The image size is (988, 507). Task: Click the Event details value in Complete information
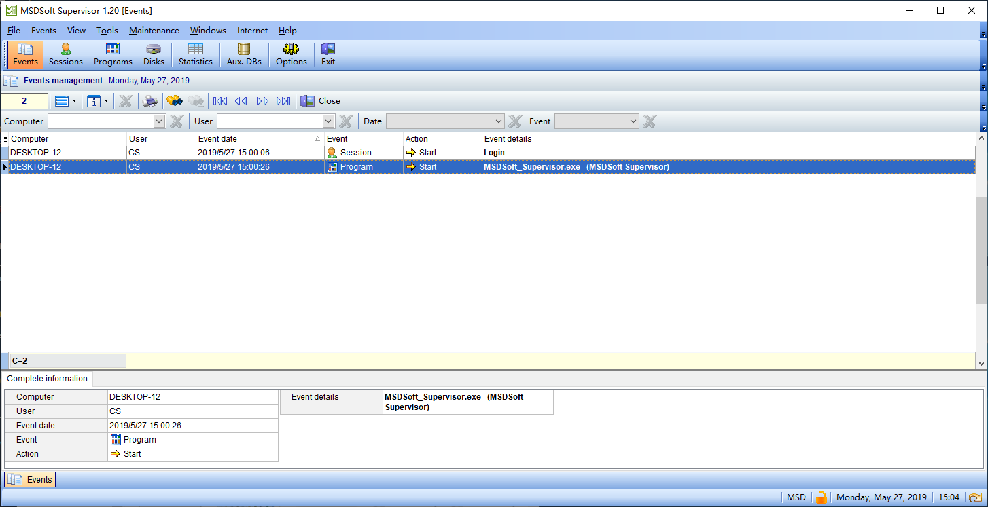468,402
